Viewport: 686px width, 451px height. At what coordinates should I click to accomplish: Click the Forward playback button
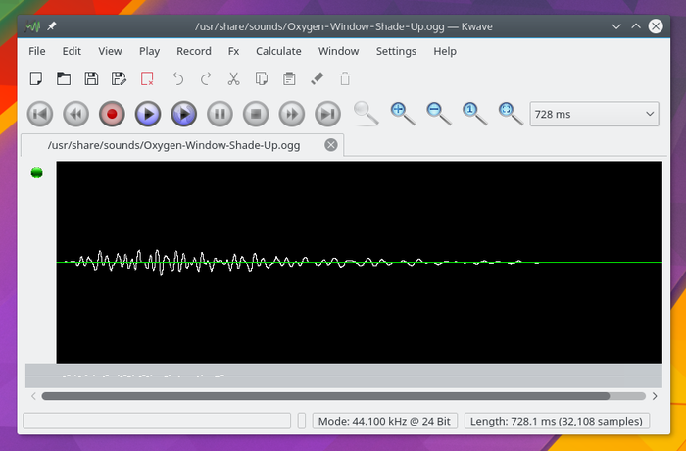(290, 115)
